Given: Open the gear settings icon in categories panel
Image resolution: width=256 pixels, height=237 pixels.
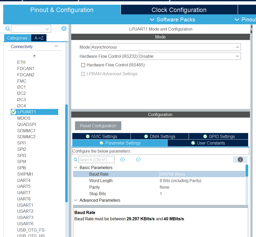Looking at the screenshot, I should [64, 28].
